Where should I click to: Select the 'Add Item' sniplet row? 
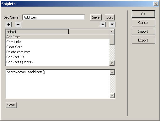58,37
